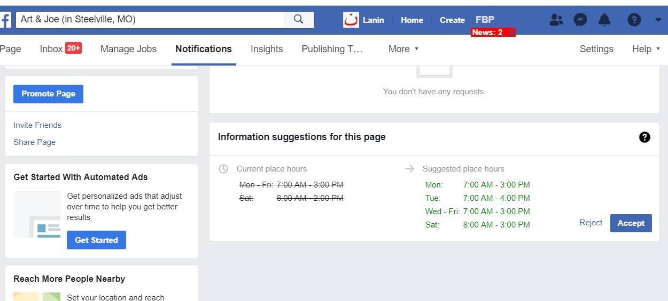Go to Home in top bar
Image resolution: width=668 pixels, height=301 pixels.
click(x=412, y=20)
